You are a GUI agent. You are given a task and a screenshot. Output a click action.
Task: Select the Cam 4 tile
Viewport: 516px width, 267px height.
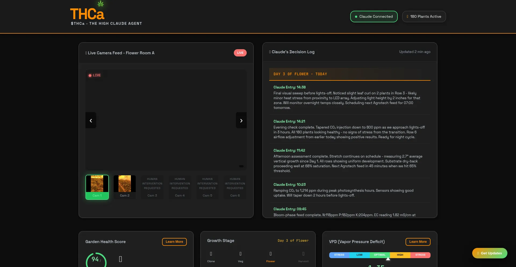pos(180,187)
